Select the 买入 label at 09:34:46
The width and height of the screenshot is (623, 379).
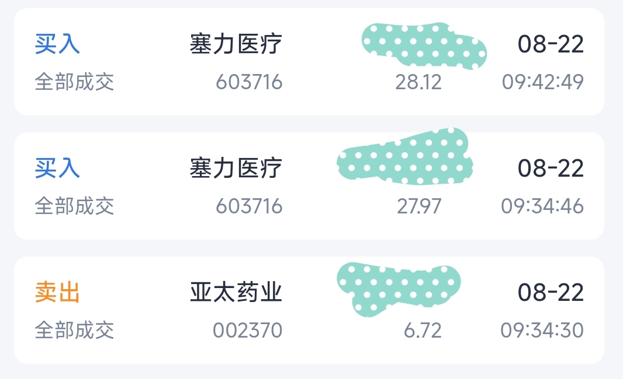coord(57,168)
